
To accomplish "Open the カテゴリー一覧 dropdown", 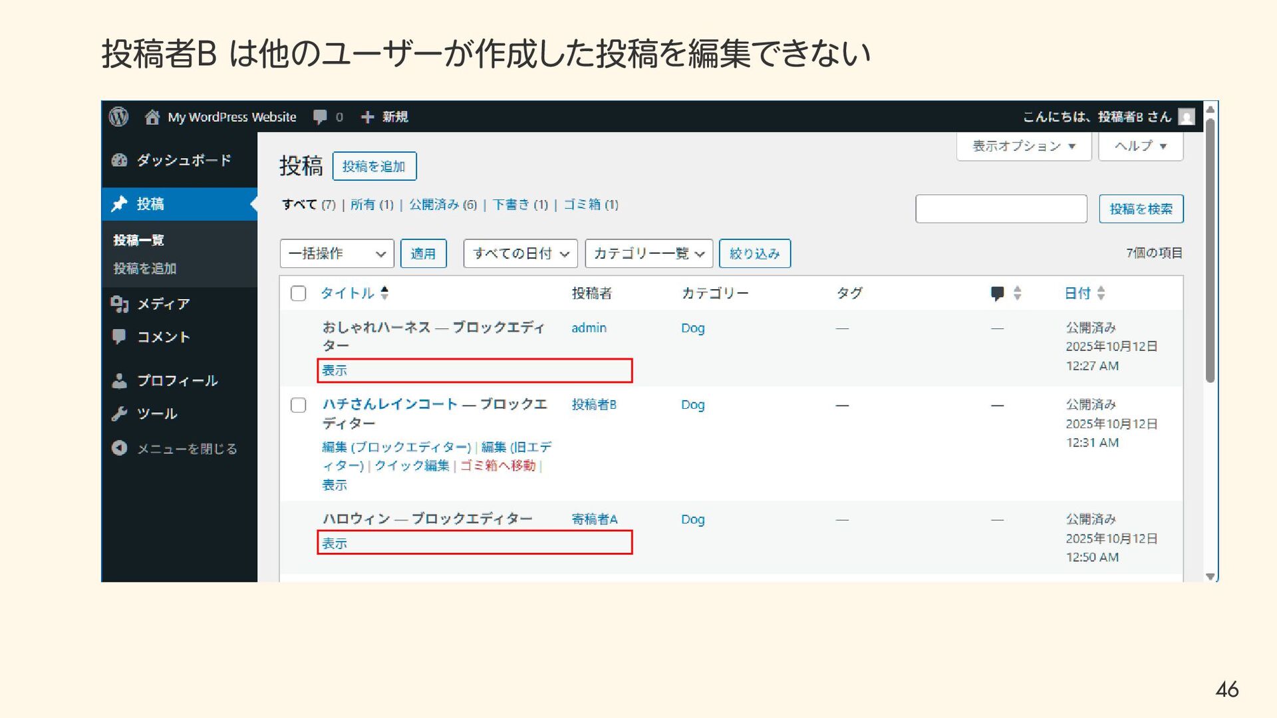I will click(x=648, y=253).
